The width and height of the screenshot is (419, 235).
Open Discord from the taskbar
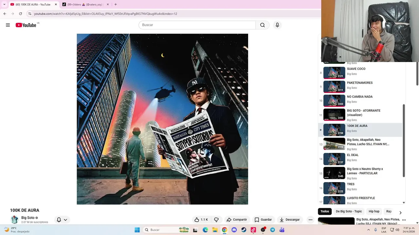(x=234, y=230)
